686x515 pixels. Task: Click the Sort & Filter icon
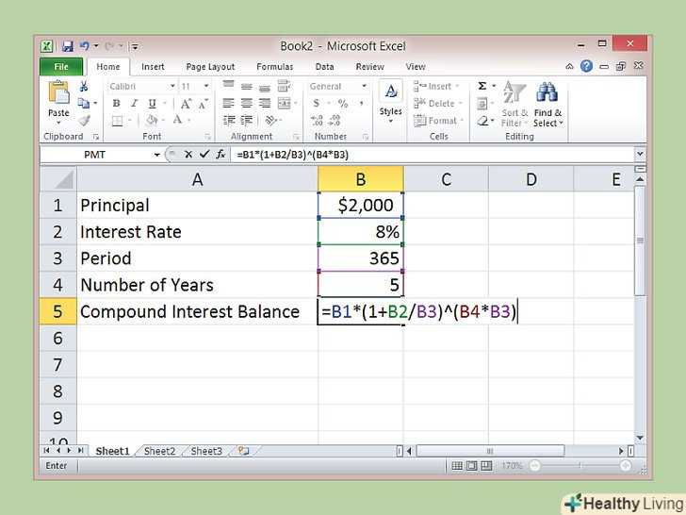click(514, 94)
